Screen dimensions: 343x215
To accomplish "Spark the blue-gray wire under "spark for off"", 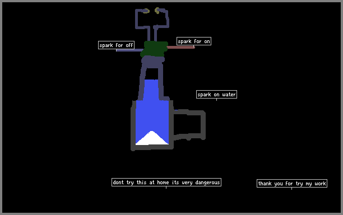I will [x=129, y=50].
